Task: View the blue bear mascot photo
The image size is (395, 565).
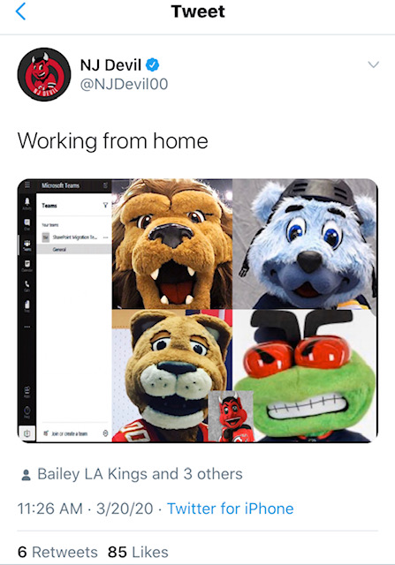Action: [x=305, y=244]
